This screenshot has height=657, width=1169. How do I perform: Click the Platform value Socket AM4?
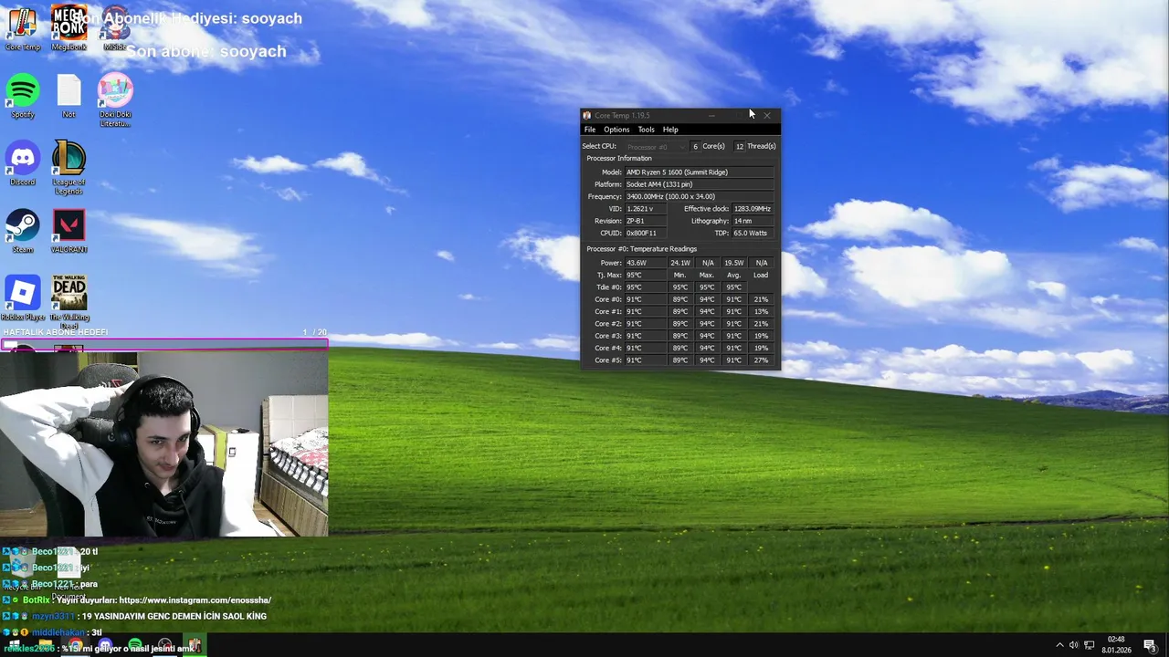click(699, 184)
